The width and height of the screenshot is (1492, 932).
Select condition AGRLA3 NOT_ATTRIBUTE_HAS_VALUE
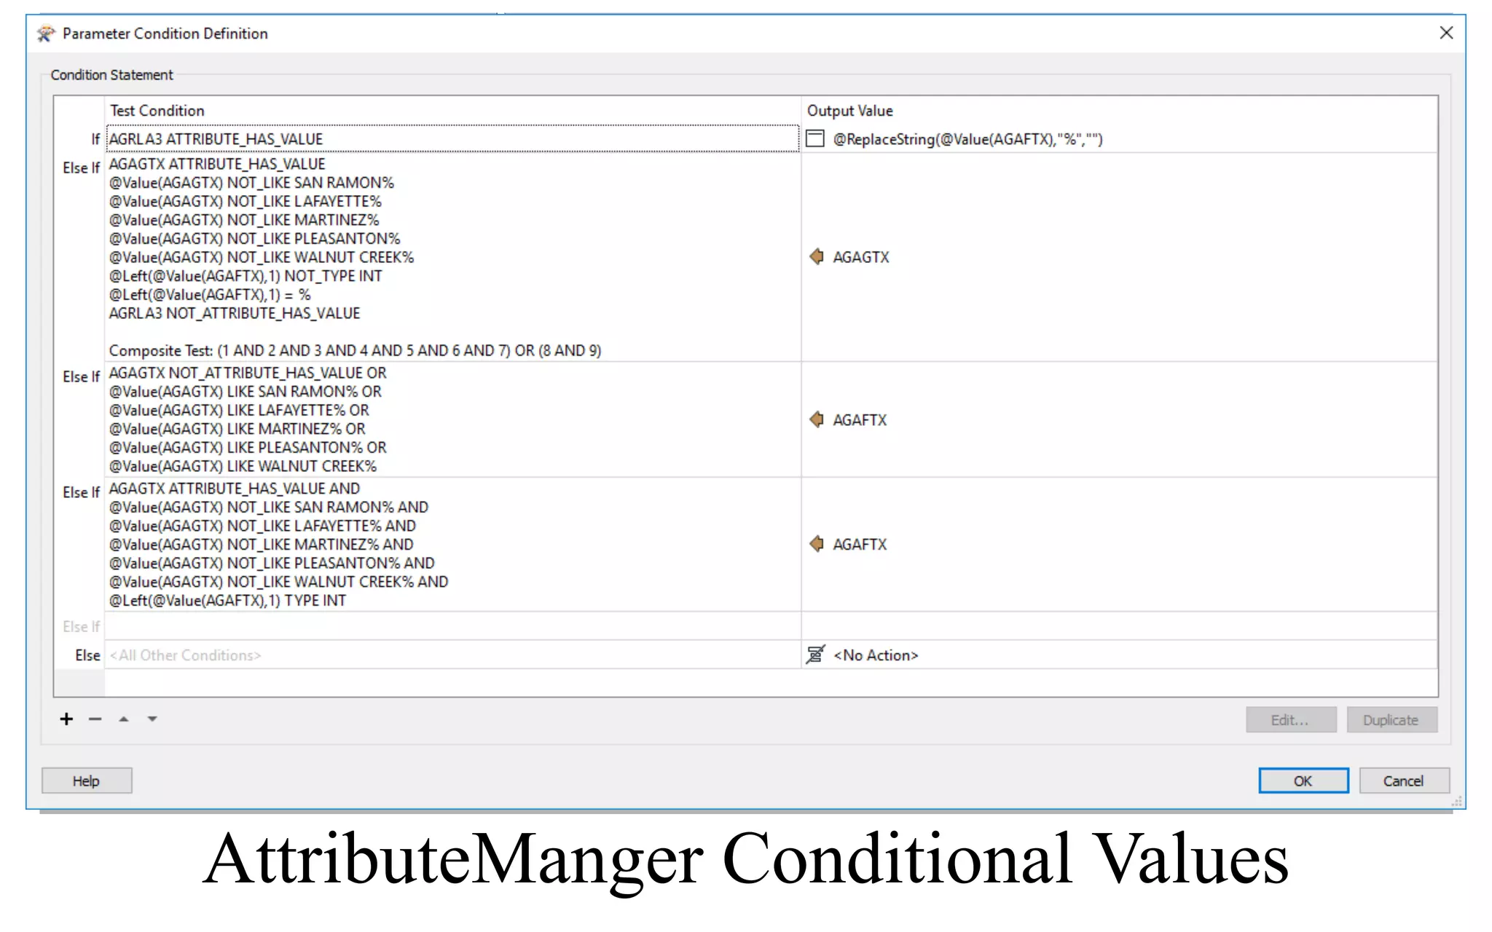coord(235,313)
